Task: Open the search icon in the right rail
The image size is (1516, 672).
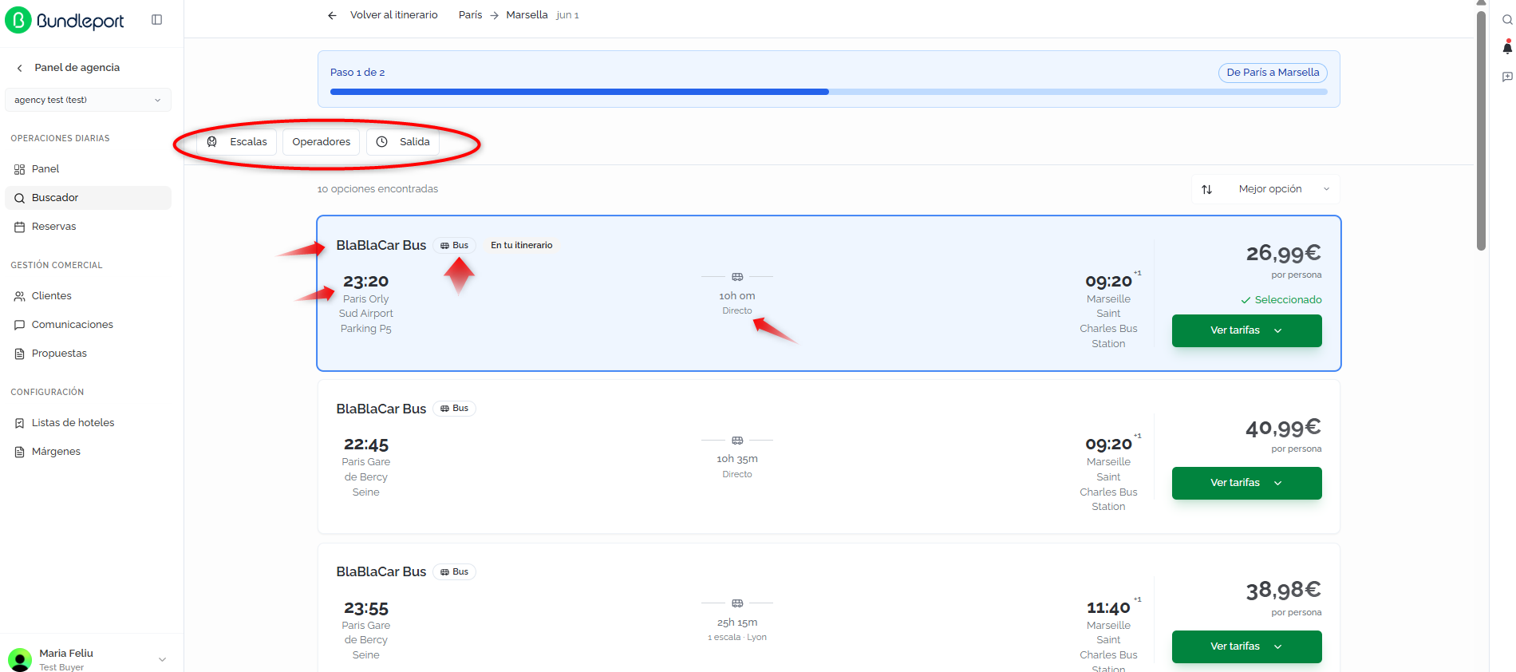Action: [x=1507, y=20]
